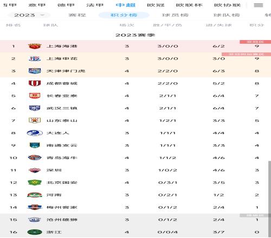Click the 武汉三镇 team logo

pyautogui.click(x=35, y=108)
